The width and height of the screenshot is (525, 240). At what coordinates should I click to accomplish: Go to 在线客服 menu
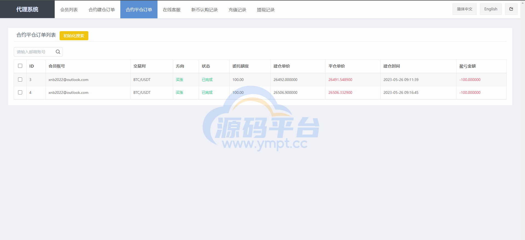172,10
